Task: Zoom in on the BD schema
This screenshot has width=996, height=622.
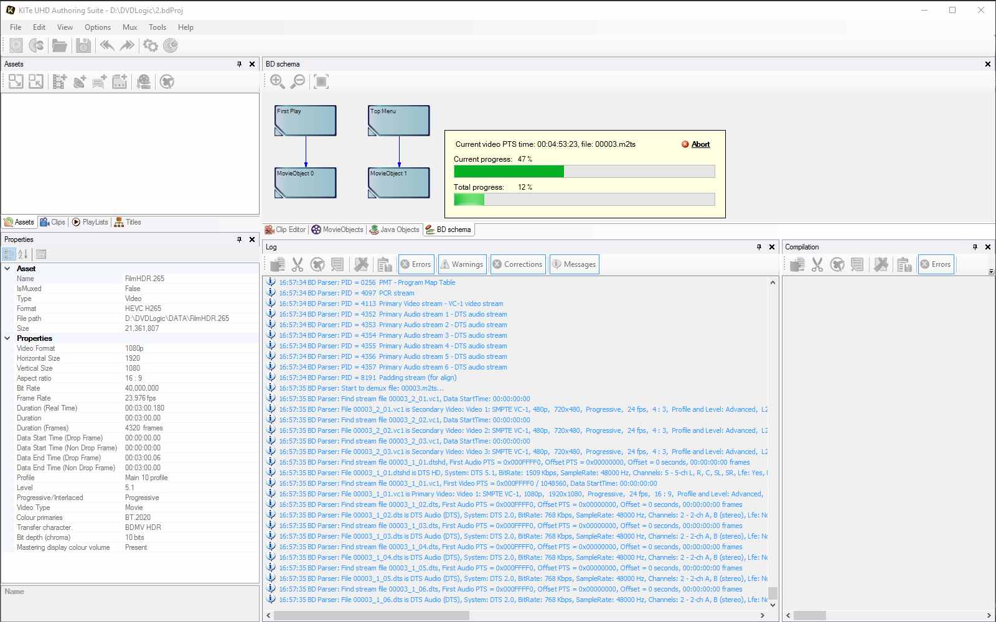Action: coord(278,81)
